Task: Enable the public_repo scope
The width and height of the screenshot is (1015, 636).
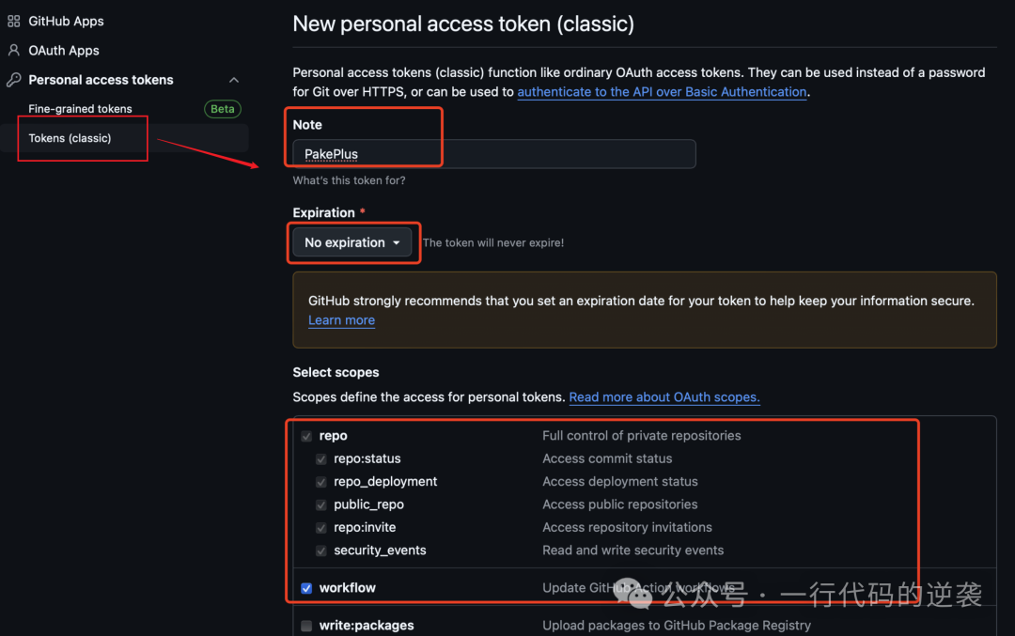Action: 320,504
